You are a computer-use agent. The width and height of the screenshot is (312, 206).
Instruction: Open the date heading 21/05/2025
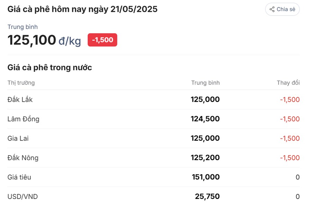click(83, 9)
